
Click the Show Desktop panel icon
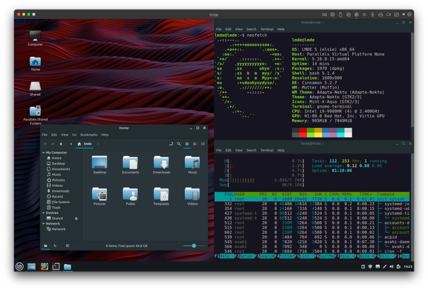pos(31,267)
